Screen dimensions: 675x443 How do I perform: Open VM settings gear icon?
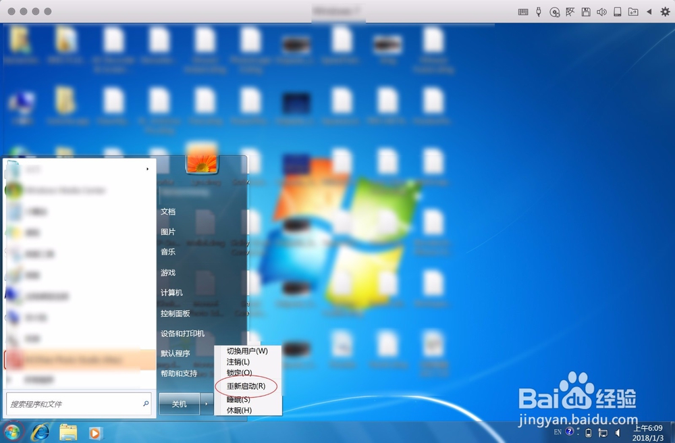tap(665, 11)
